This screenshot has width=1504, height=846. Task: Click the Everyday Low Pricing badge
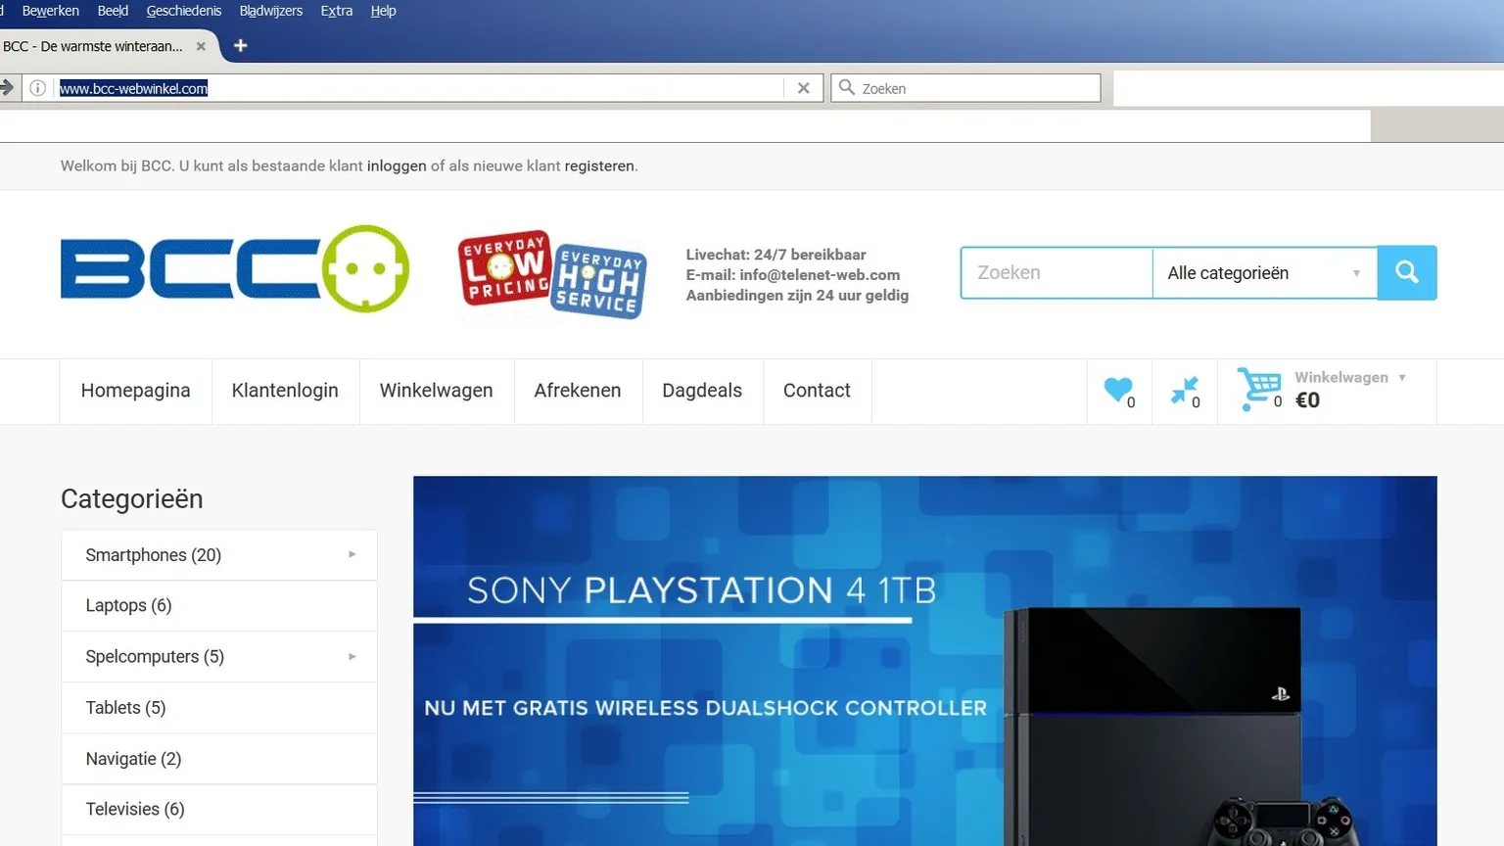pyautogui.click(x=503, y=268)
